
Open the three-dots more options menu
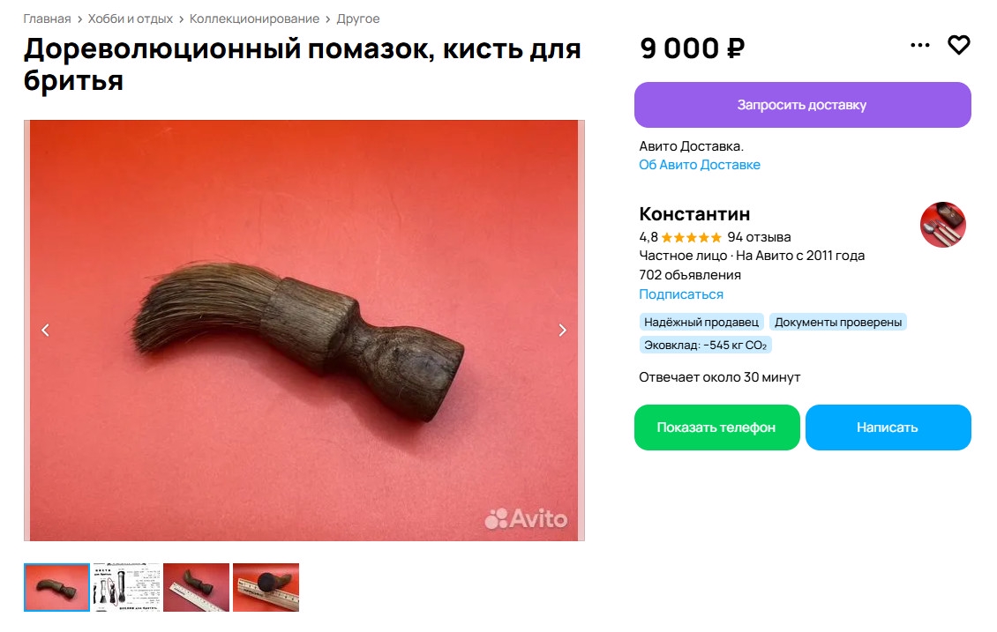(x=919, y=45)
